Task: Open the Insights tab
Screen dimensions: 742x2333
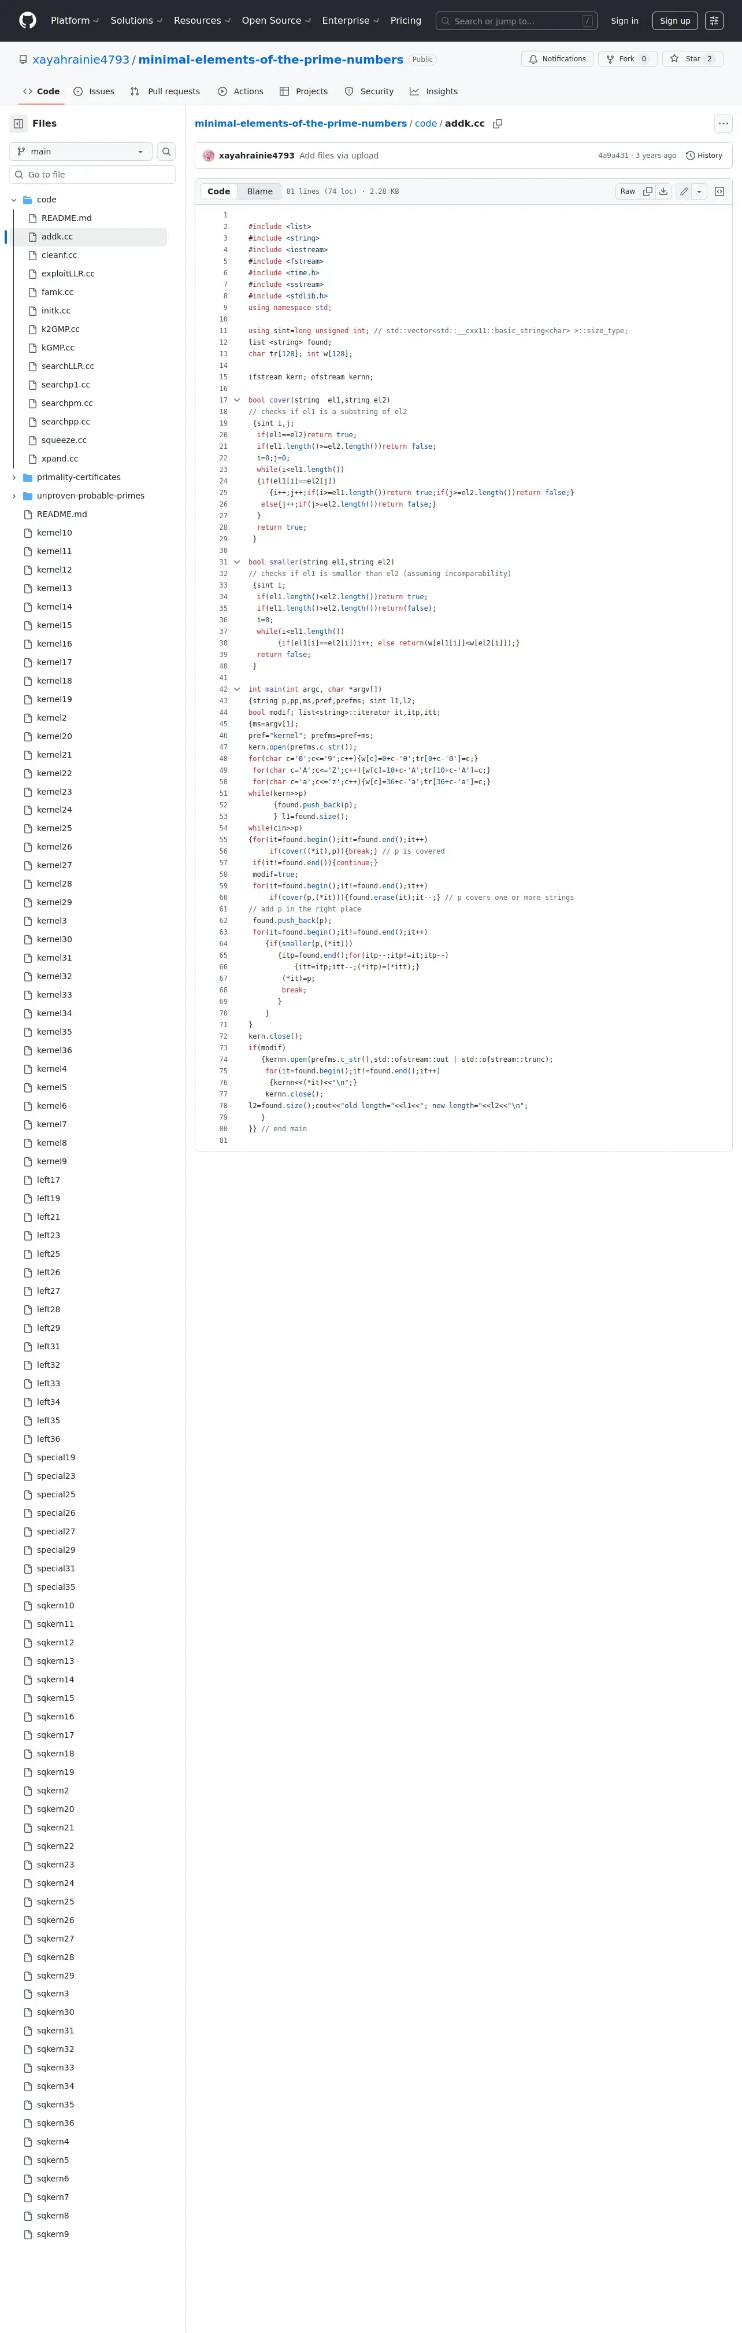Action: tap(433, 91)
